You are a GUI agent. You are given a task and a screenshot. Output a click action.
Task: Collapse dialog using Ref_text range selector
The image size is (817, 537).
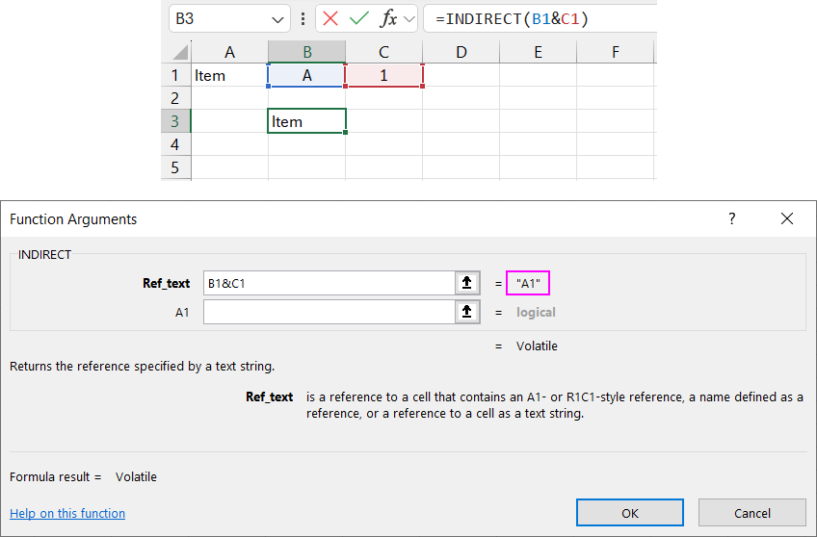point(467,283)
